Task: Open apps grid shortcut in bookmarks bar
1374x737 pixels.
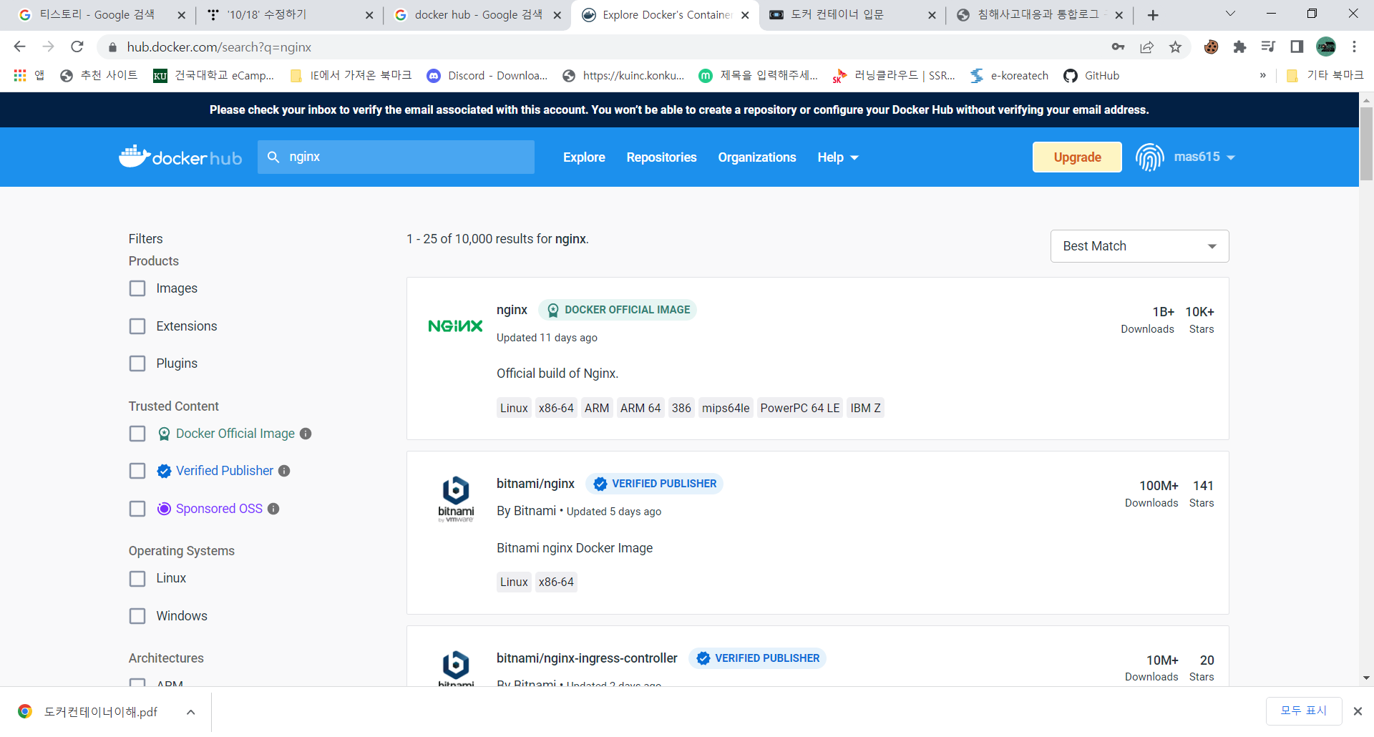Action: pyautogui.click(x=29, y=75)
